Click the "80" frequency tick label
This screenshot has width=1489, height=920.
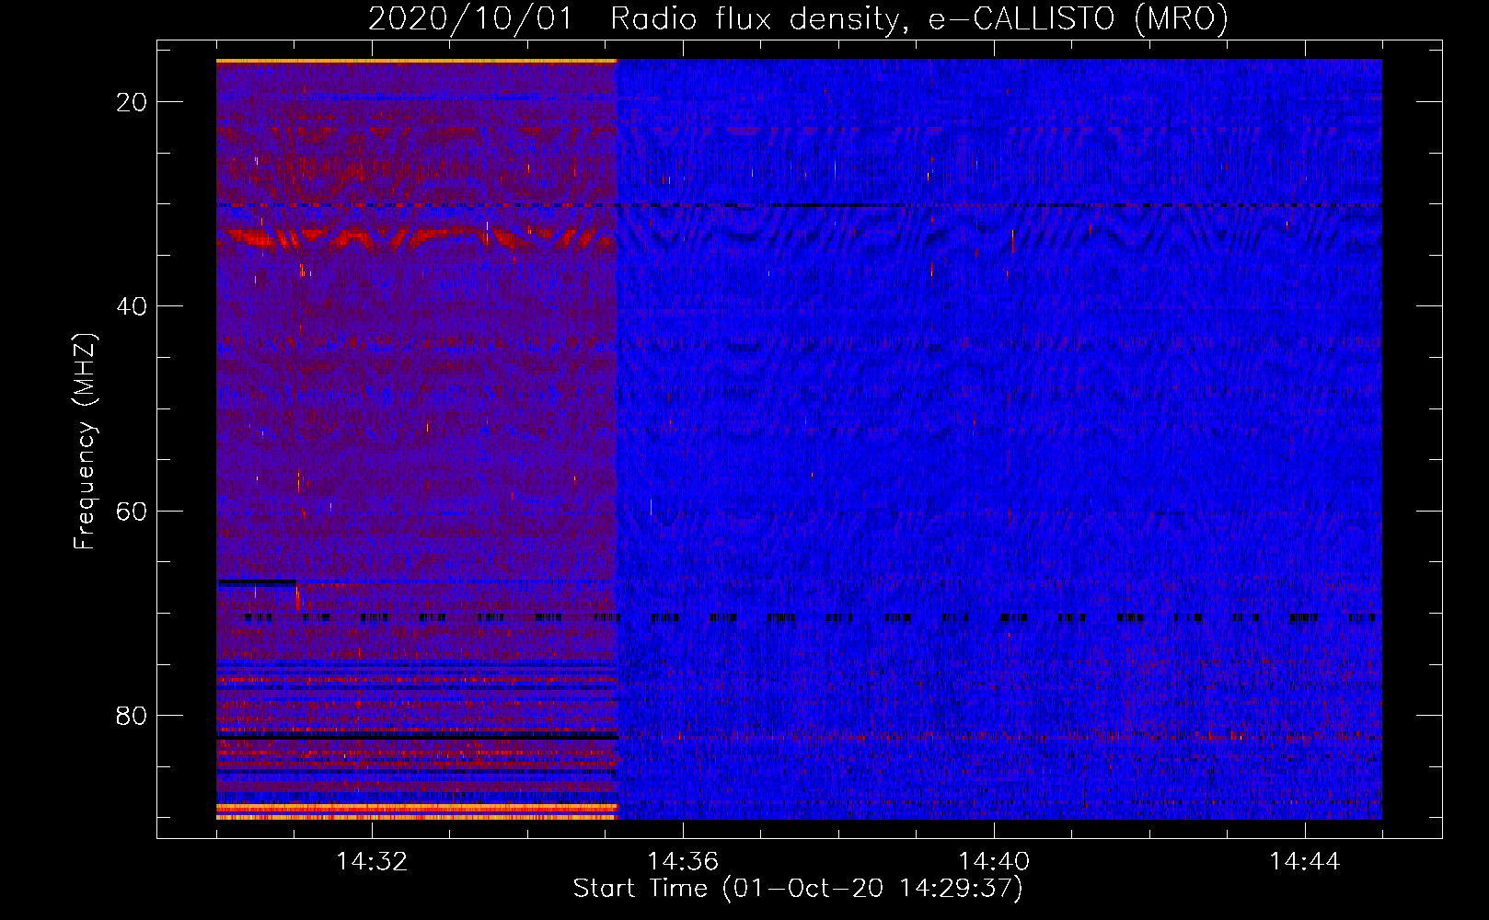pos(132,715)
